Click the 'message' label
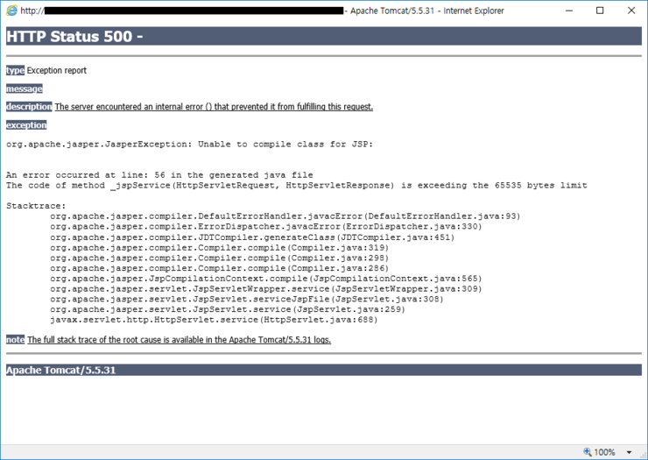Screen dimensions: 648x460 point(24,88)
